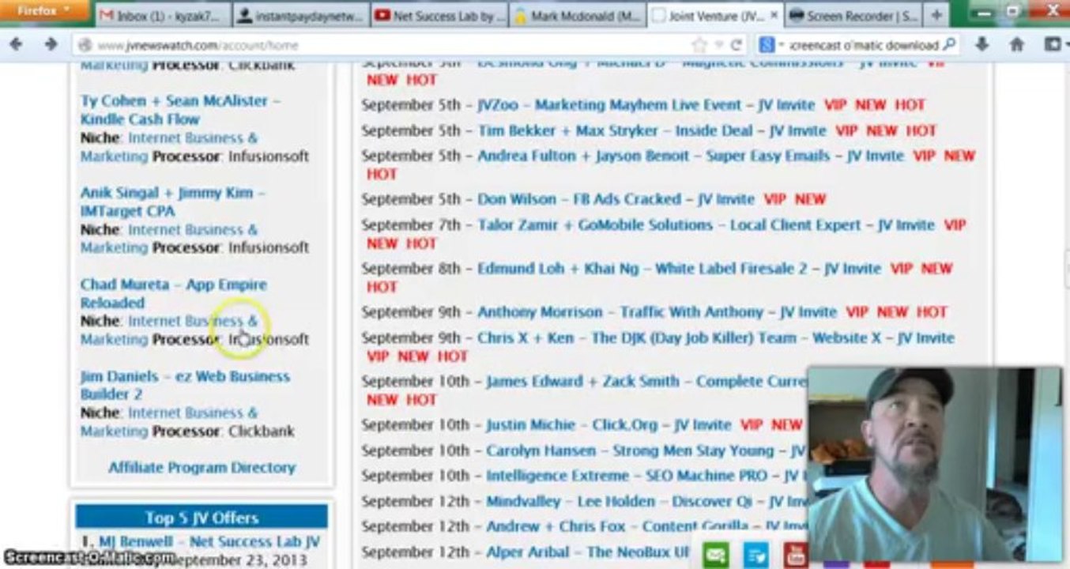Open Chad Mureta App Empire Reloaded link
Screen dimensions: 1070x569
[173, 293]
